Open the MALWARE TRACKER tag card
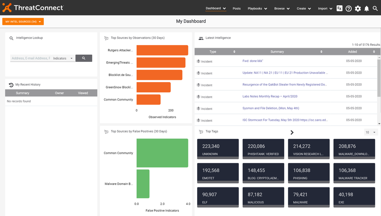This screenshot has height=216, width=381. click(354, 173)
